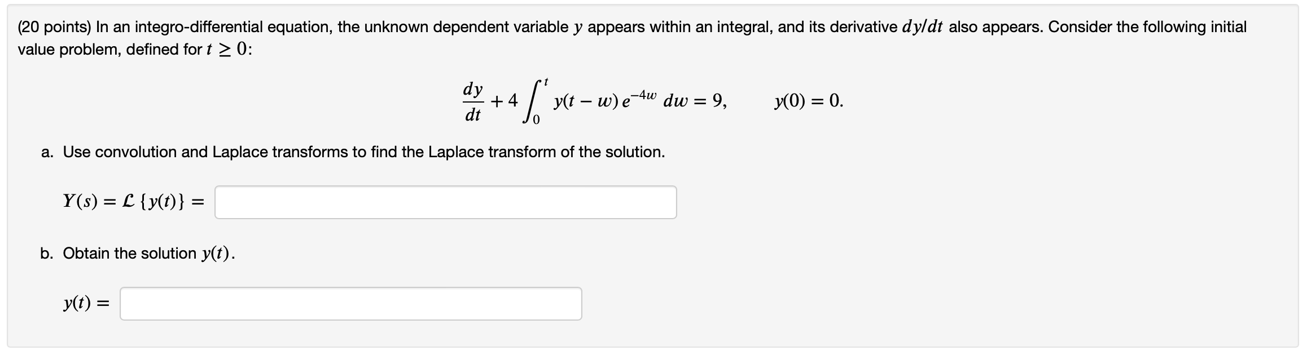The width and height of the screenshot is (1307, 364).
Task: Click the value 9 in the equation
Action: pos(717,100)
